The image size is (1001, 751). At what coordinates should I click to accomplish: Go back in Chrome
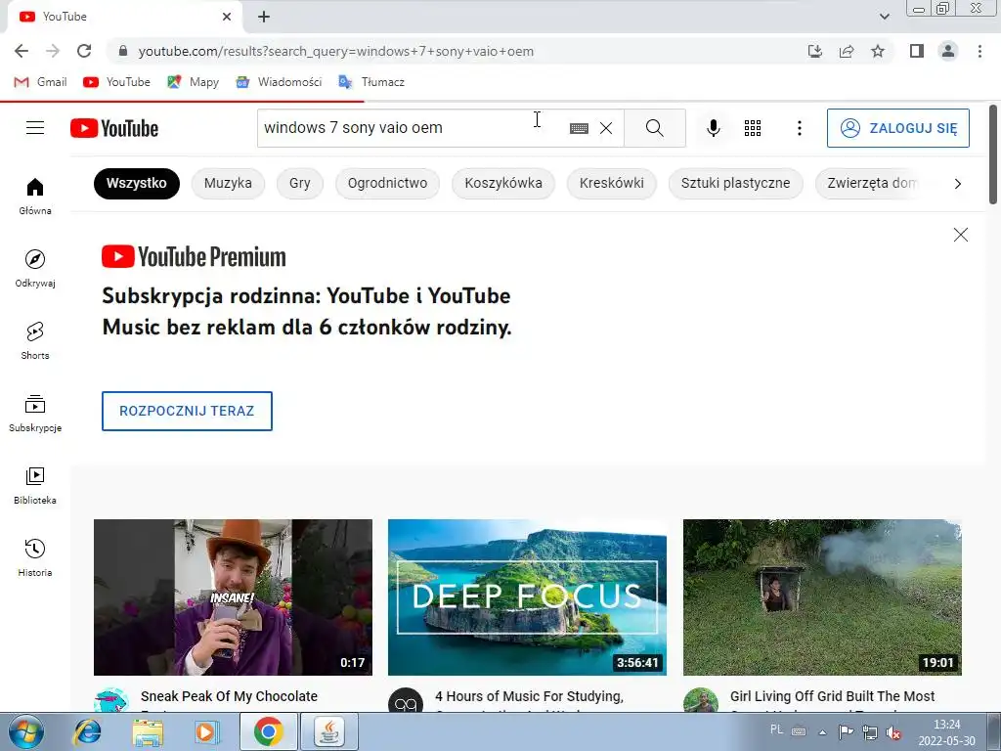[x=22, y=51]
